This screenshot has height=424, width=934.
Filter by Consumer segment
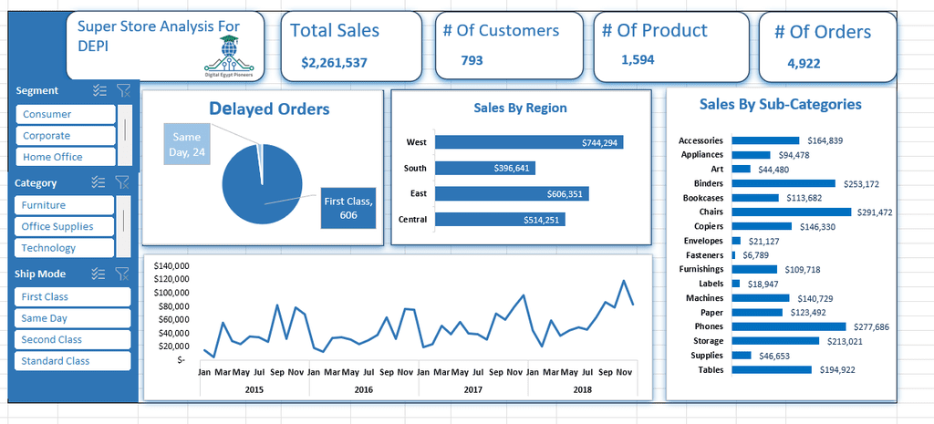point(66,114)
